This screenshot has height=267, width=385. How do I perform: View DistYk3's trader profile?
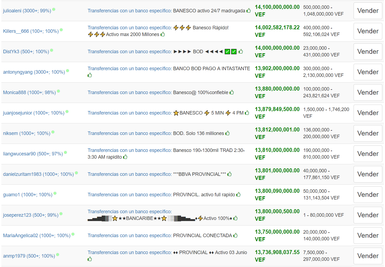pos(26,52)
